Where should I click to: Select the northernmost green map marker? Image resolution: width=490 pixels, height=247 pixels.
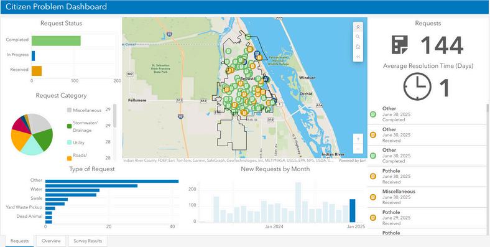[x=248, y=37]
